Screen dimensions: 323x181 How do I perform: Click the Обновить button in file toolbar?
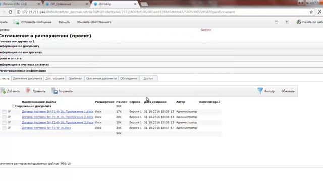[288, 91]
